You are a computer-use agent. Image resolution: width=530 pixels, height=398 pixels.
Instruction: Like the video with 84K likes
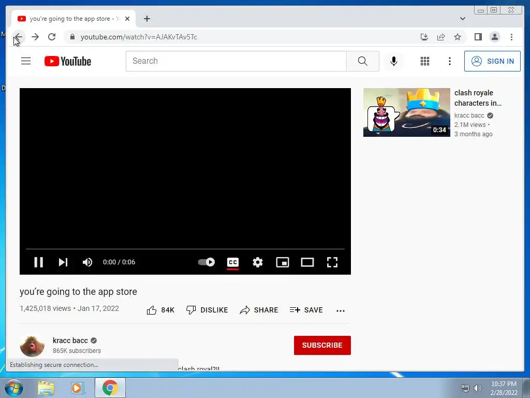160,310
